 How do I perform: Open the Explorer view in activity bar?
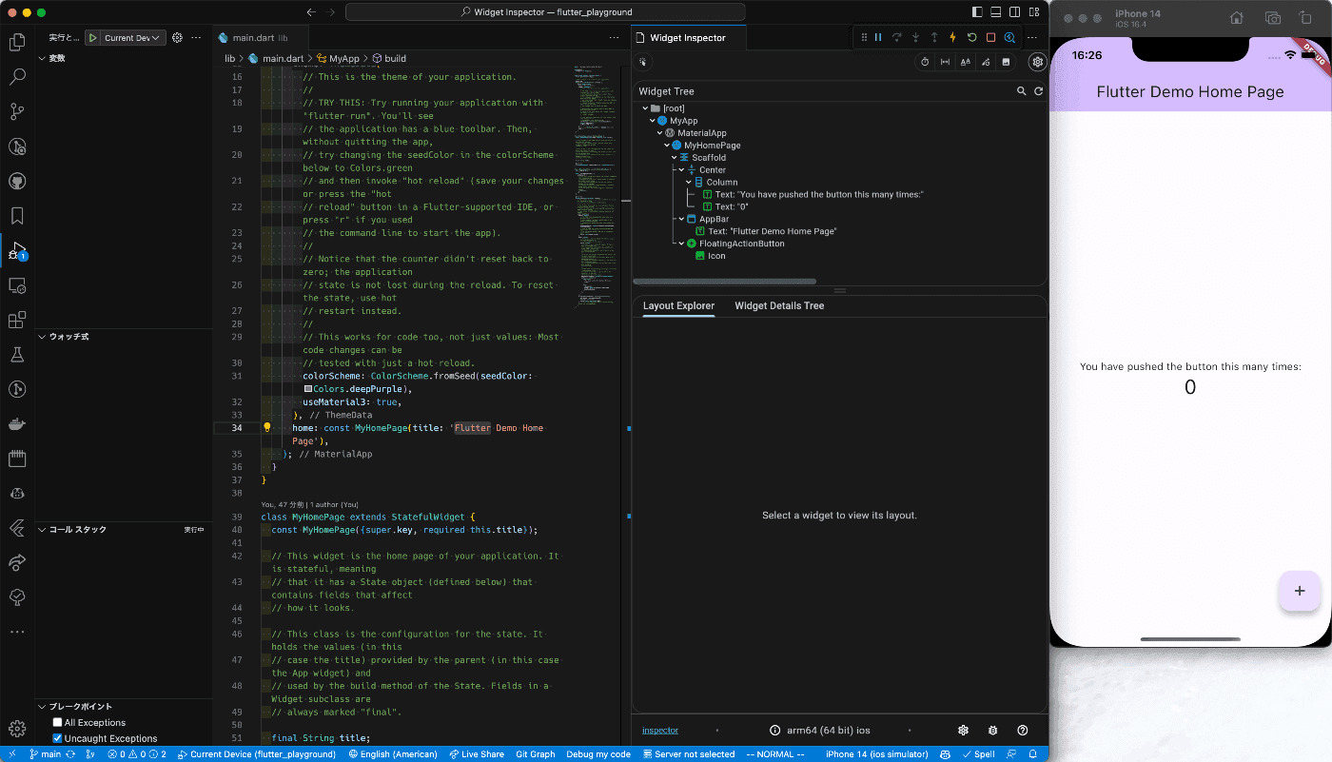(x=16, y=42)
